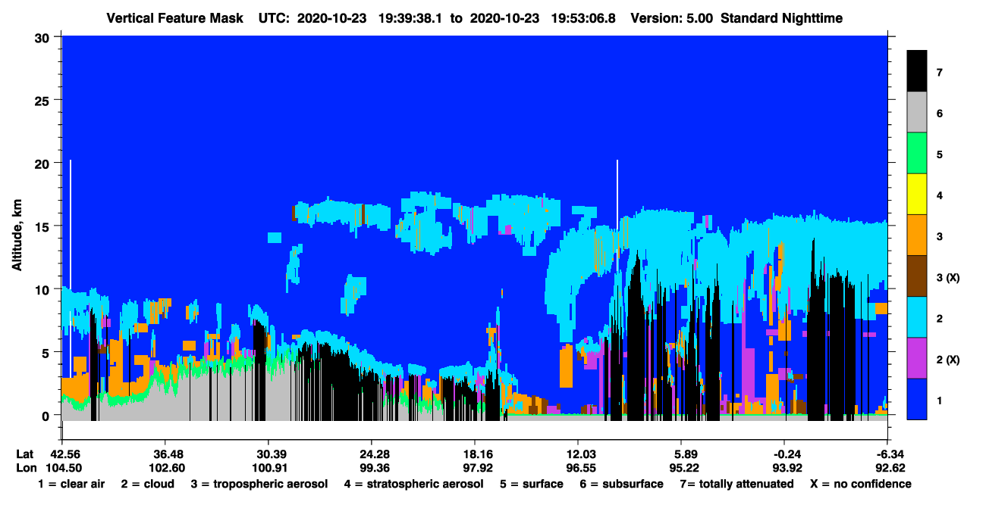Click the y-axis tick label '0'

(48, 415)
